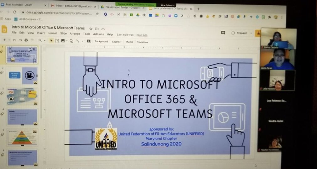Select slide 5 thumbnail with pyramid
The height and width of the screenshot is (169, 317).
[22, 137]
